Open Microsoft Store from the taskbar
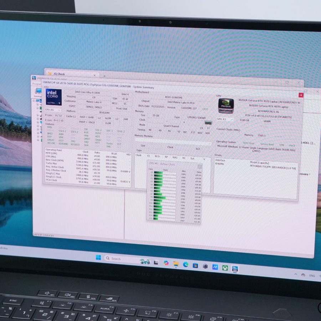 (195, 265)
